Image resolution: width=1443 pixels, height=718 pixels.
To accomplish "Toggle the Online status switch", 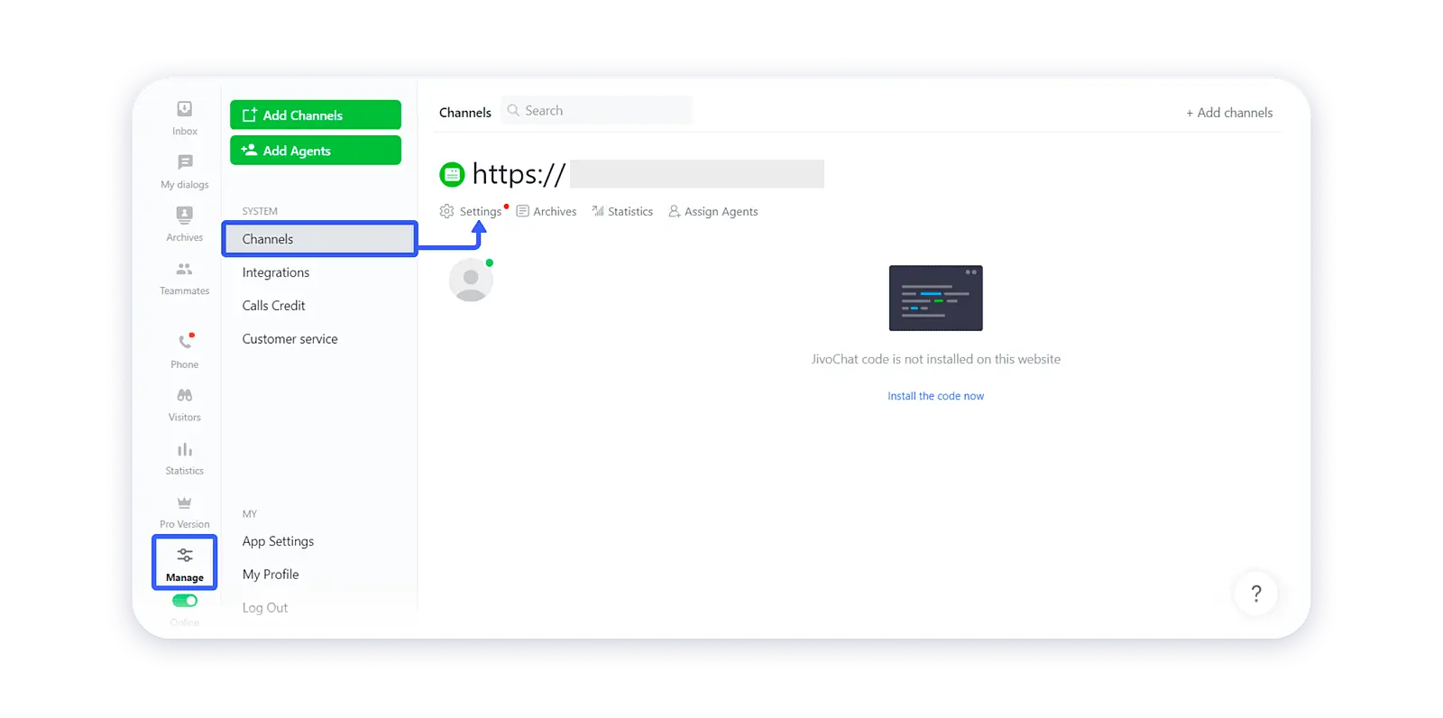I will pos(185,601).
